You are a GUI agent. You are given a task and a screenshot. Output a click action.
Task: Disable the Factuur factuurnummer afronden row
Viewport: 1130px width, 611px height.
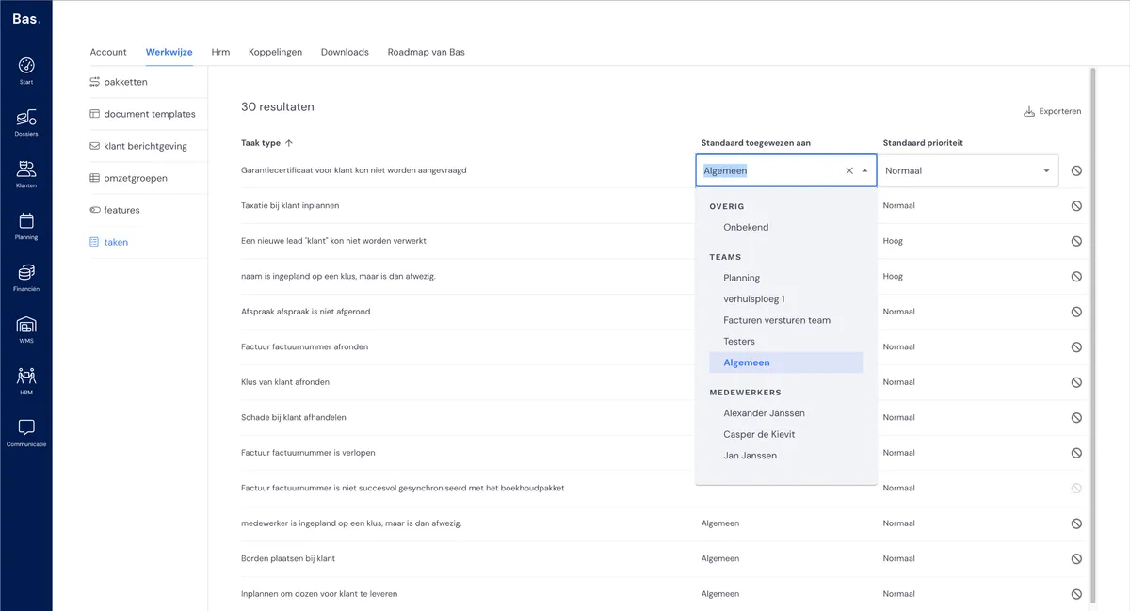1076,346
